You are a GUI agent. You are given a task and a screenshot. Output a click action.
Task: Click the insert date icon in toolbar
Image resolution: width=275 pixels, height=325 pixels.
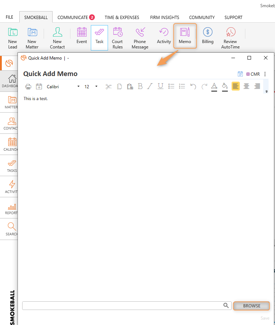[x=39, y=86]
